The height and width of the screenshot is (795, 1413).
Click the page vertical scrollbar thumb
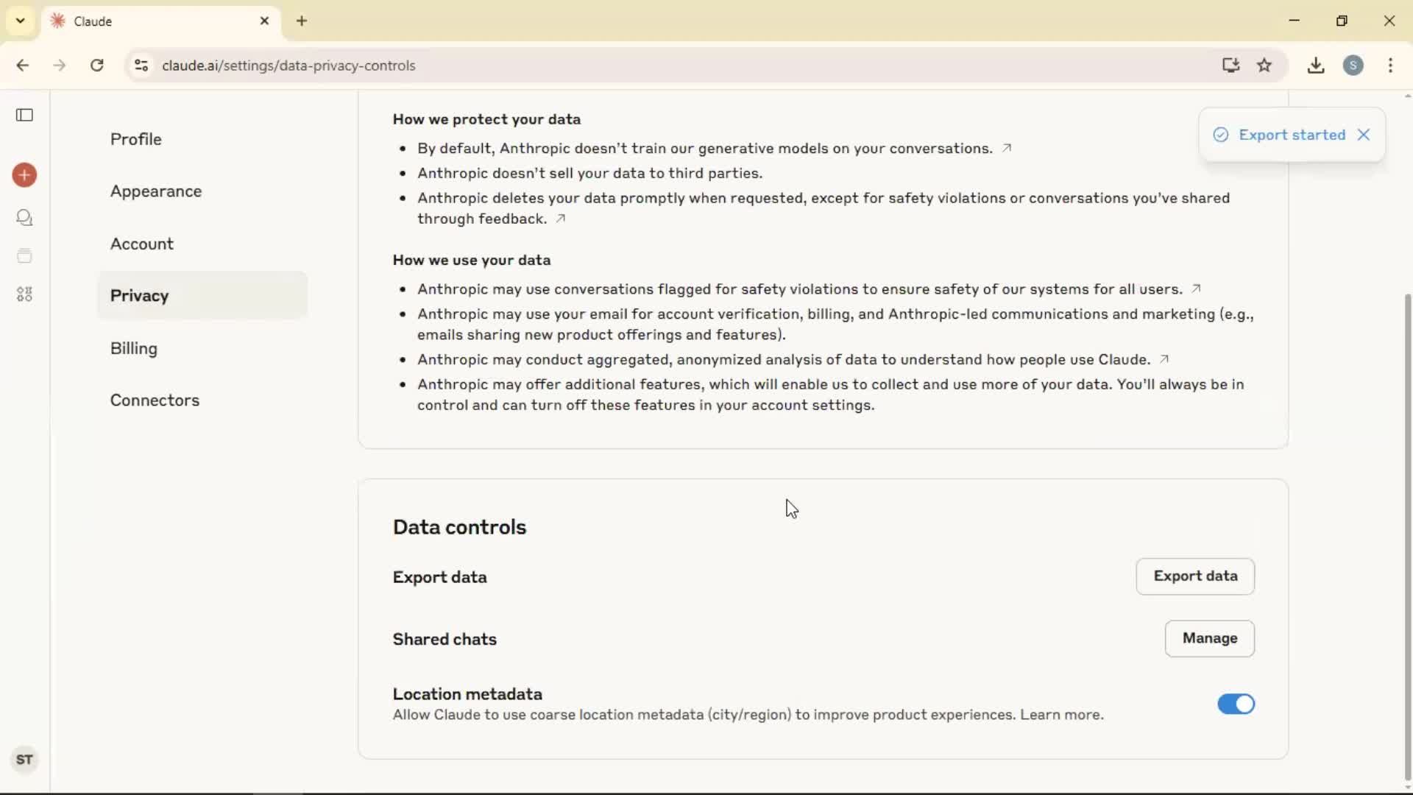coord(1407,537)
